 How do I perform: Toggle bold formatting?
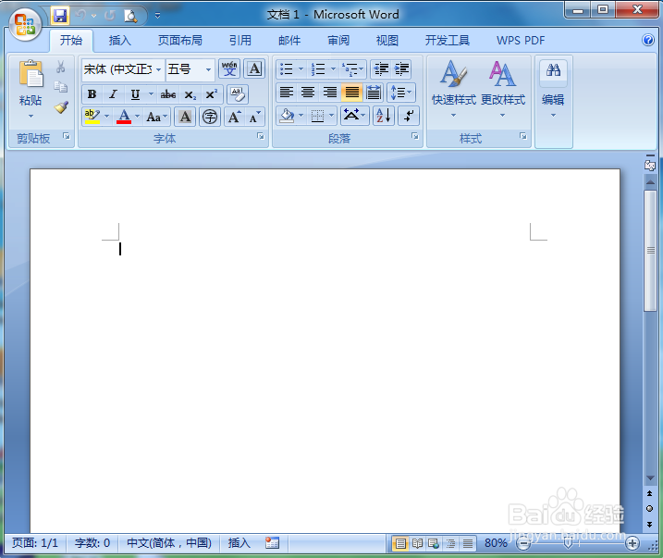pos(92,94)
